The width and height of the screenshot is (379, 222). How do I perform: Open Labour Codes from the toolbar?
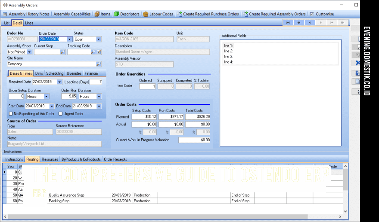tap(158, 14)
